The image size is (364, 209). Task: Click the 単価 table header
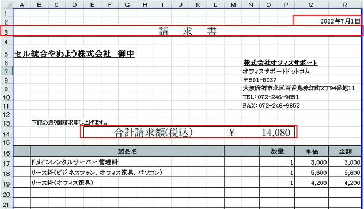pos(312,151)
